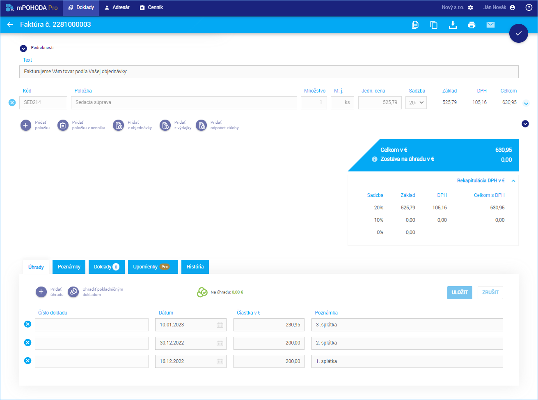The image size is (538, 400).
Task: Click Pridať úhradu plus icon
Action: [x=41, y=292]
